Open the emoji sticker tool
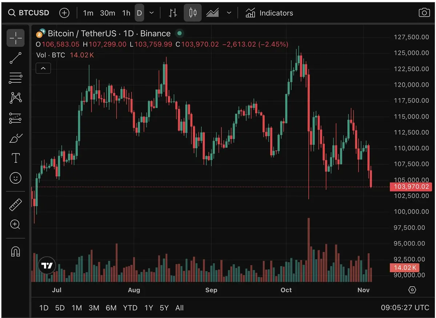 coord(15,178)
